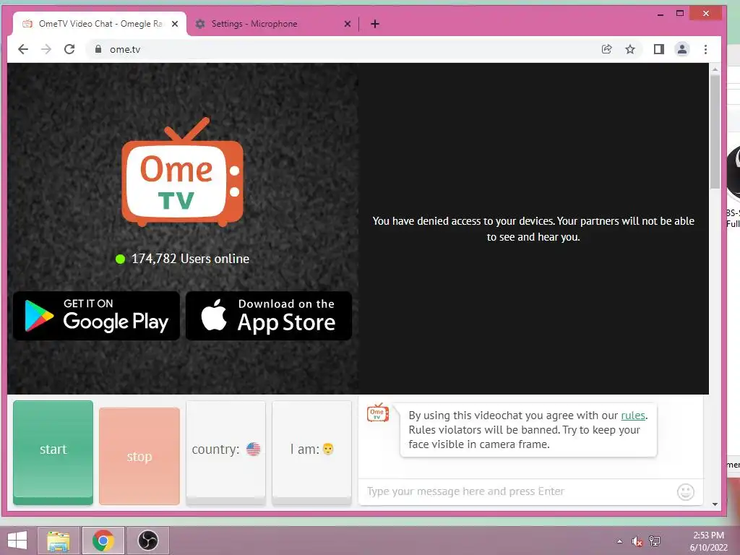The height and width of the screenshot is (555, 740).
Task: Bookmark this tab with the star icon
Action: pos(630,49)
